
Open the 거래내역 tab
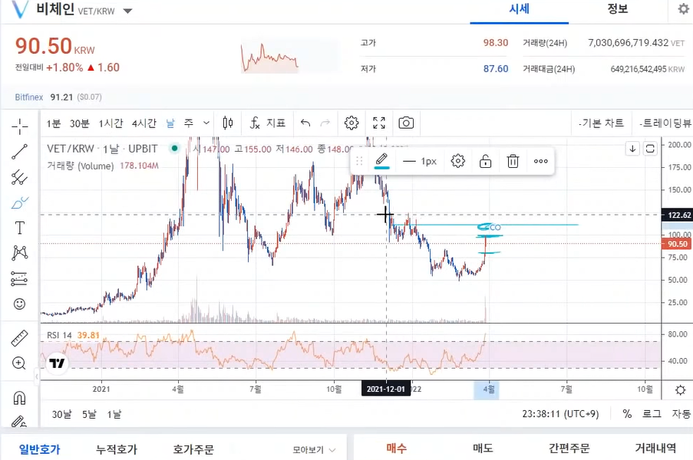coord(655,449)
